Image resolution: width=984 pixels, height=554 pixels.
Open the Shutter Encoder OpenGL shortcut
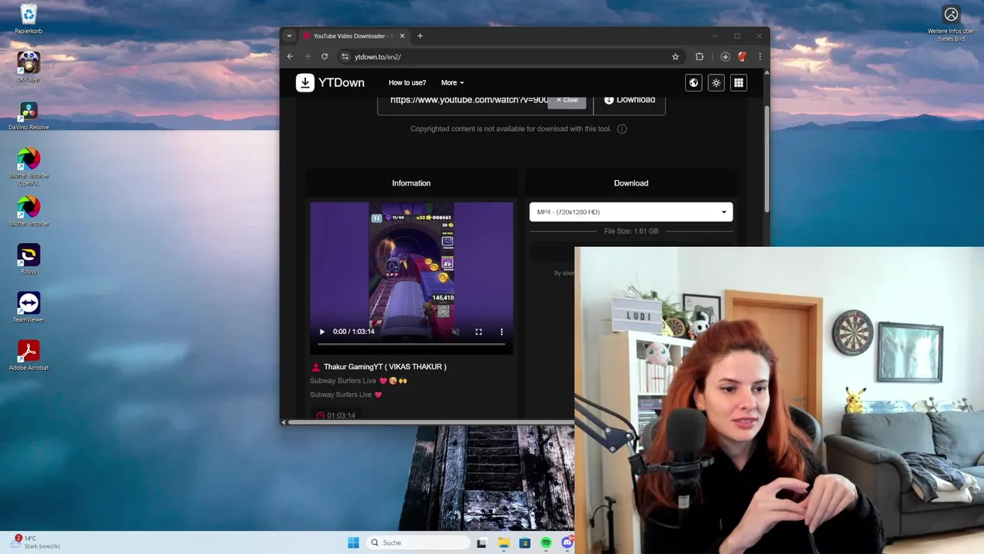click(x=28, y=159)
